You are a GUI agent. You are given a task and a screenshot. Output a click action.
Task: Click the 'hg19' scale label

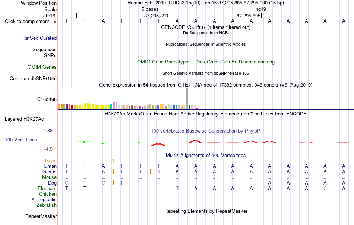tap(261, 9)
